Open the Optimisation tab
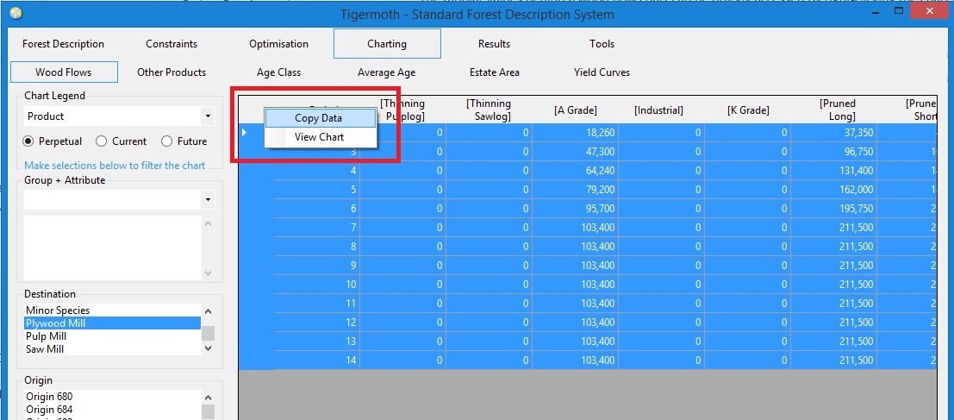 point(278,44)
